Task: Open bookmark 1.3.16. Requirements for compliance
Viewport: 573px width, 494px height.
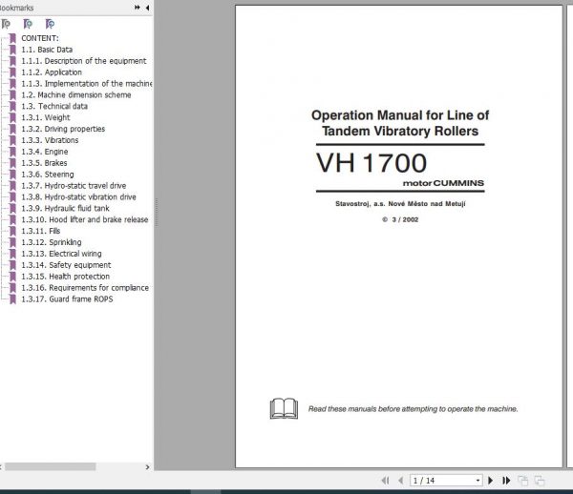Action: 85,288
